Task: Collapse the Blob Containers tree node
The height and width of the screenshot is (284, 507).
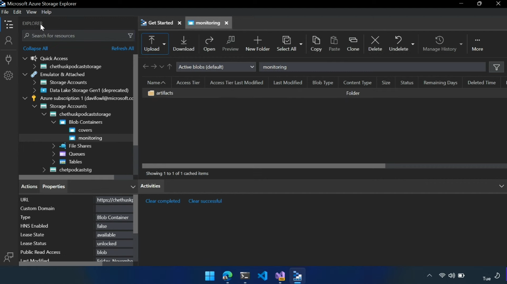Action: coord(54,122)
